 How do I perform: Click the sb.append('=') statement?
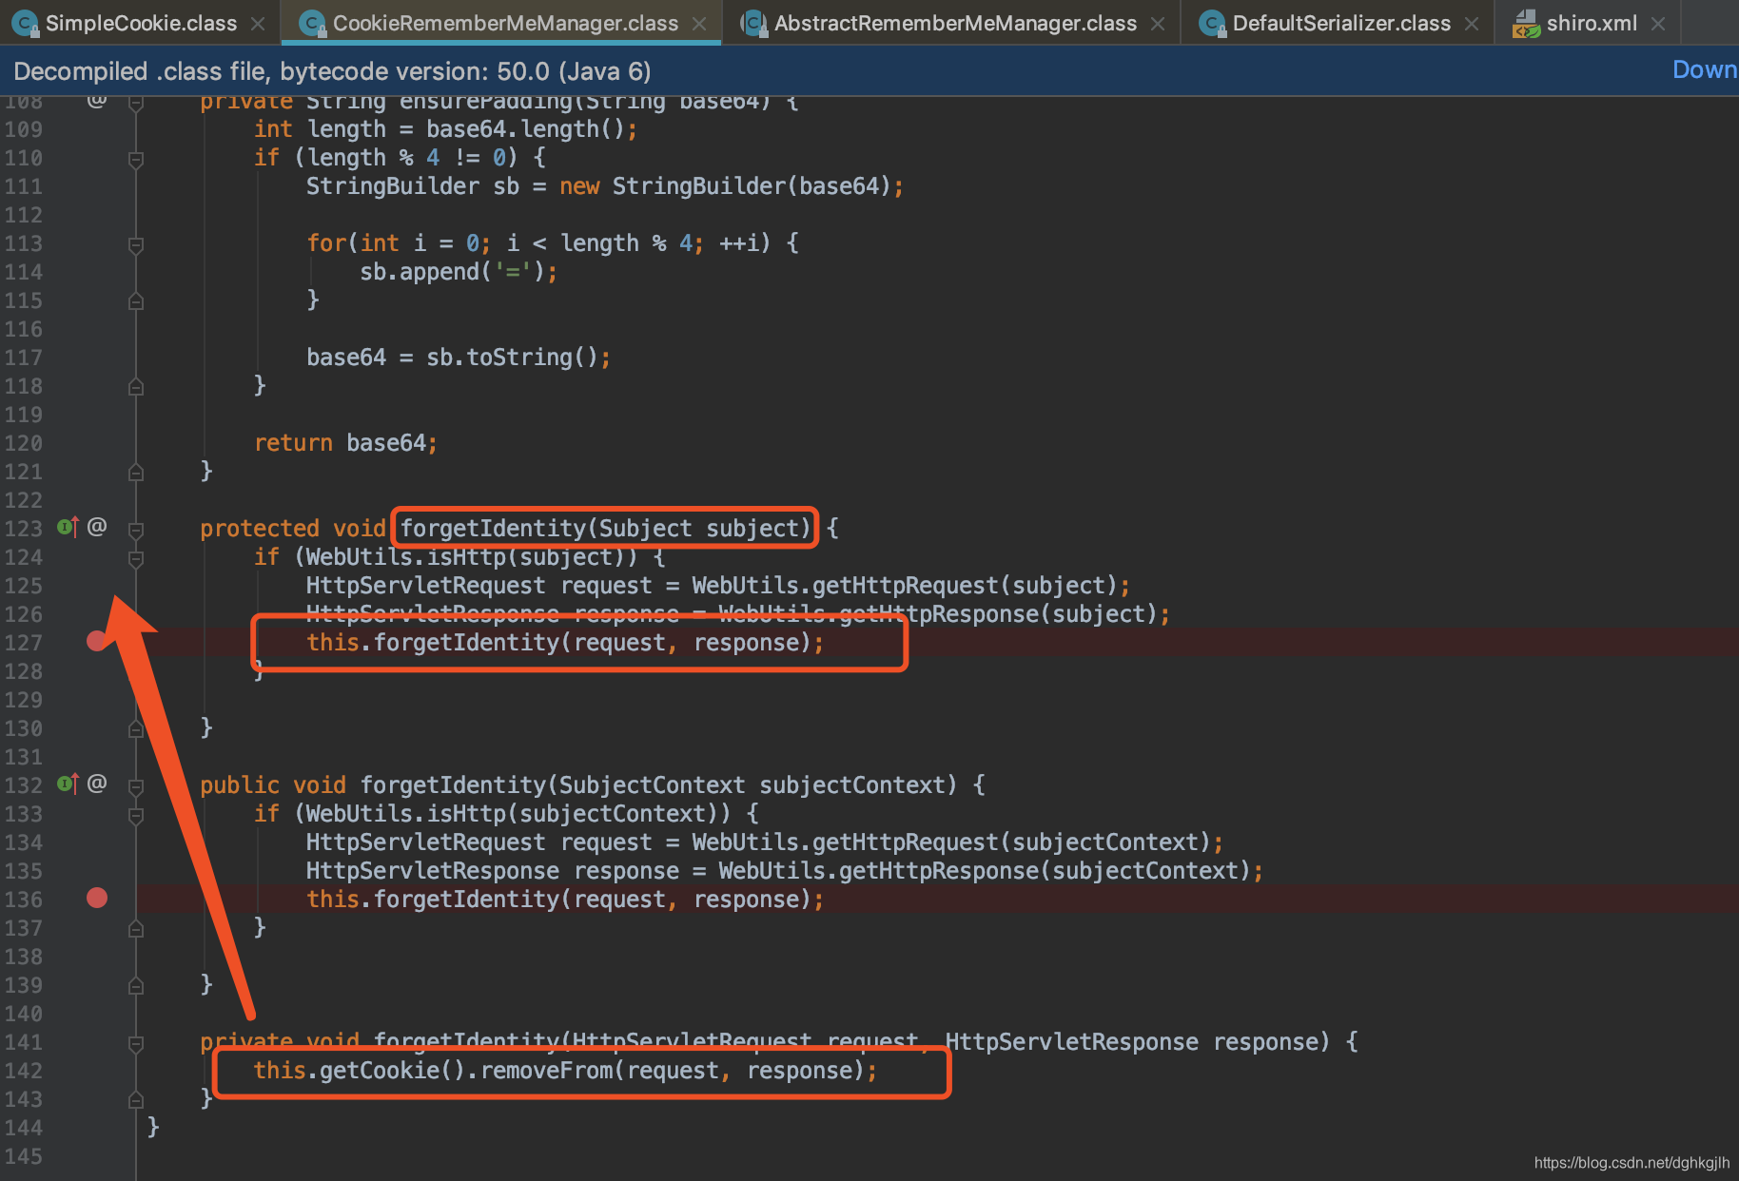pyautogui.click(x=459, y=272)
